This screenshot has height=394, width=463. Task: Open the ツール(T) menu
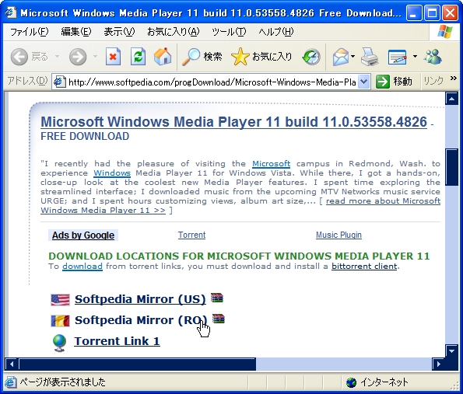point(229,32)
